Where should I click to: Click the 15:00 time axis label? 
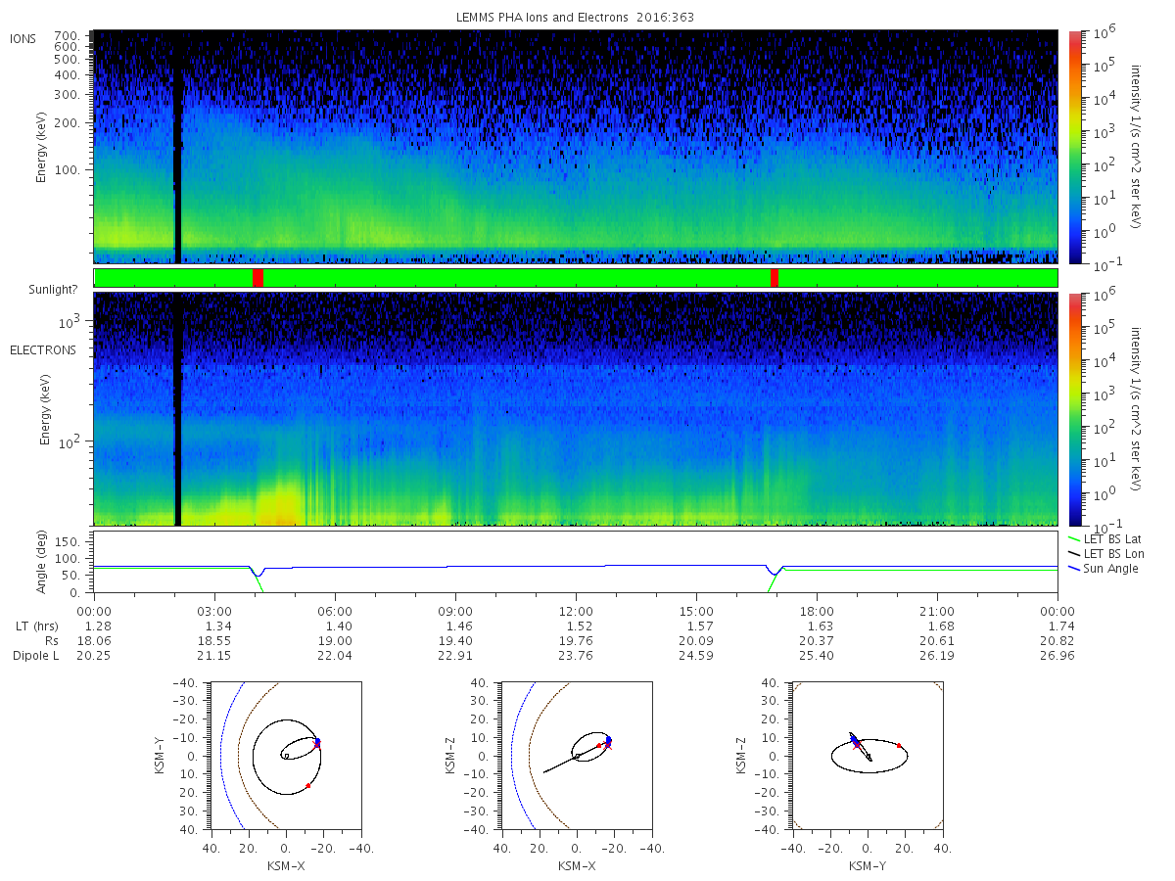click(x=696, y=612)
